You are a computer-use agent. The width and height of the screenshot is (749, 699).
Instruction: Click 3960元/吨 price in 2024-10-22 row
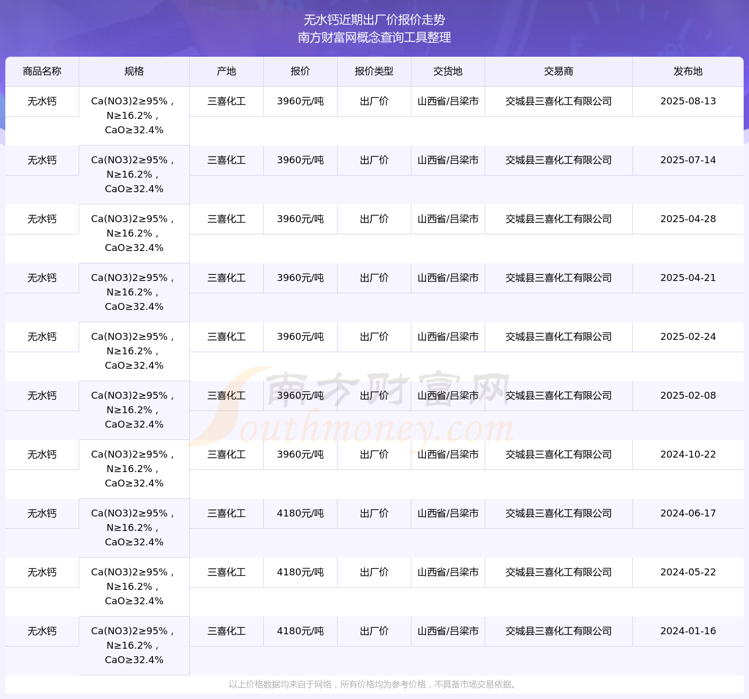point(300,454)
